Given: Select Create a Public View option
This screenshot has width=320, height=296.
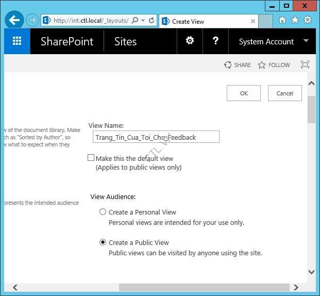Looking at the screenshot, I should coord(103,242).
